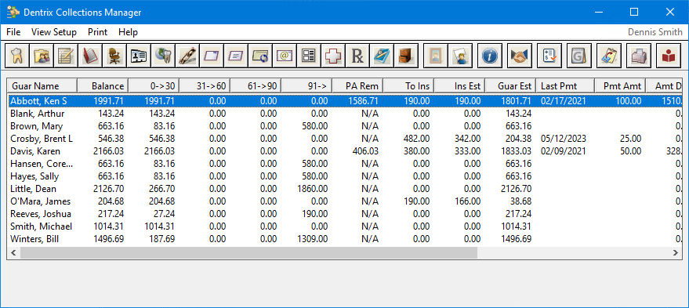Viewport: 689px width, 308px height.
Task: Click the blank envelope icon
Action: click(212, 56)
